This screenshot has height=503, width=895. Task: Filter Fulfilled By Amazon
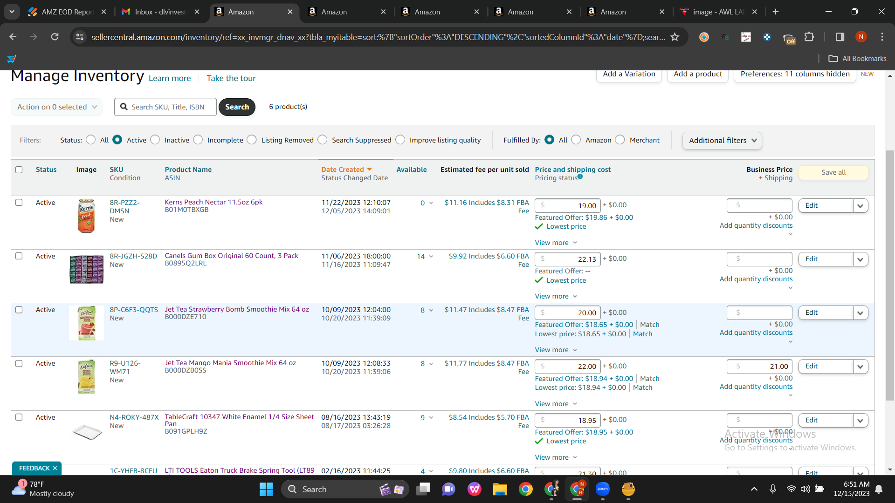[576, 140]
